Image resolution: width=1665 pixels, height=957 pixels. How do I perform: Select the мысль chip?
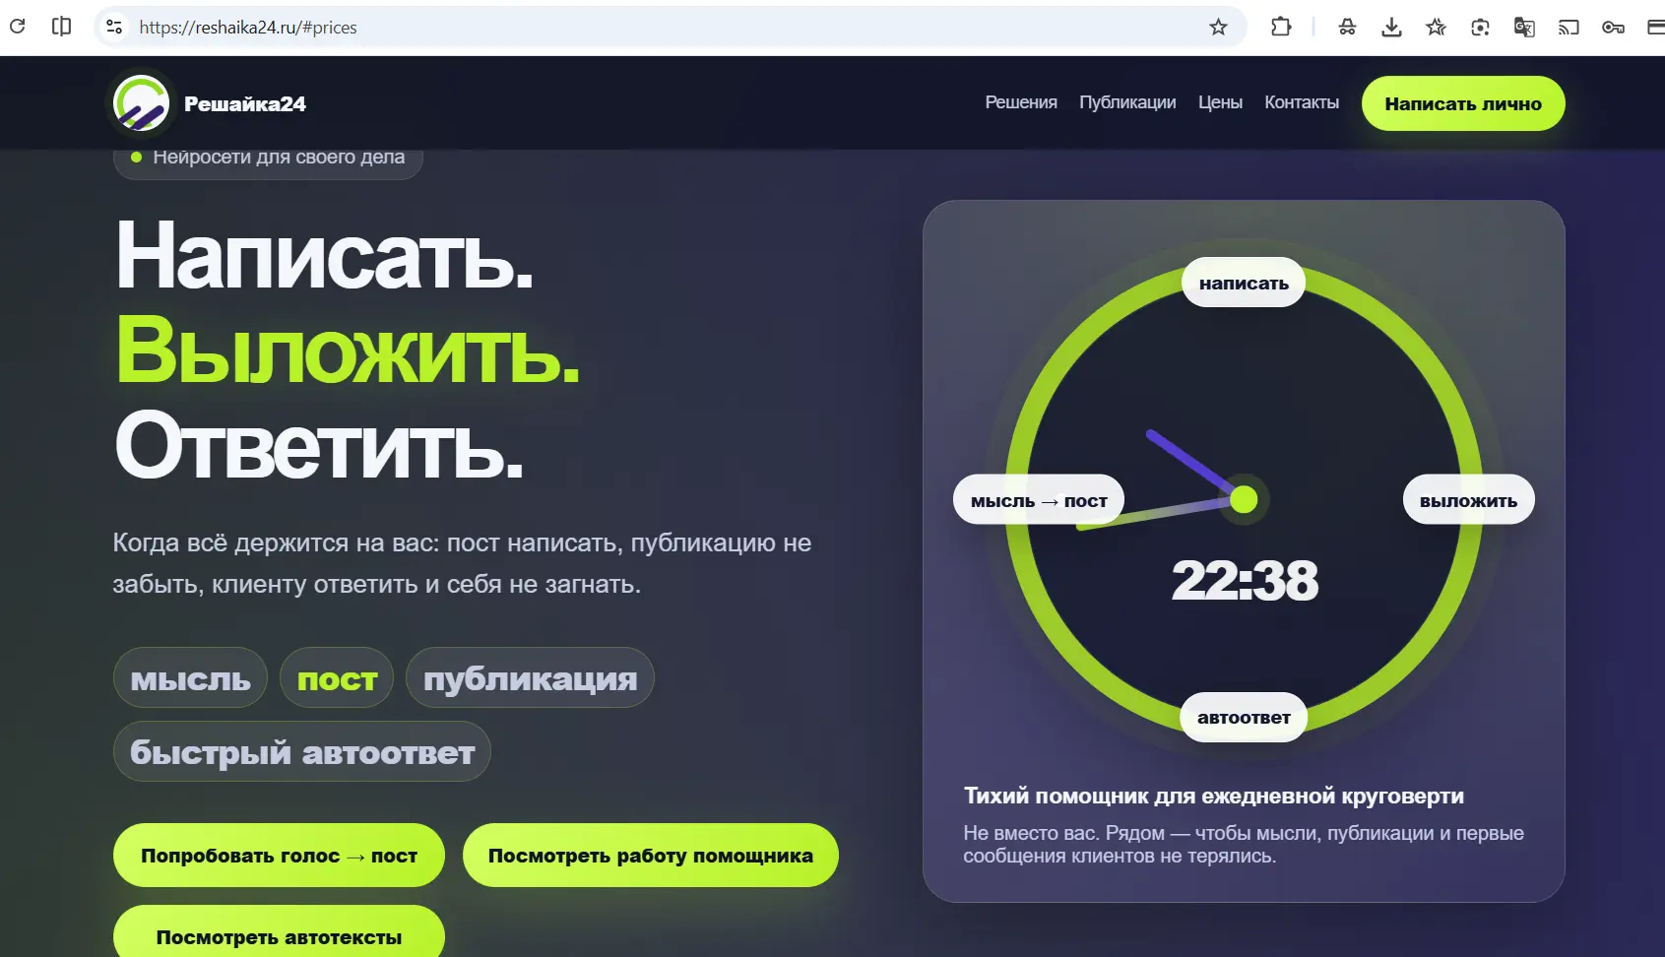pyautogui.click(x=190, y=677)
